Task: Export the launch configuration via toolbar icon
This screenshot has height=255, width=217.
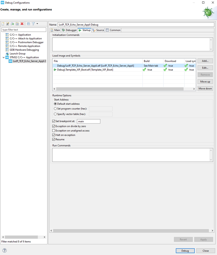Action: (x=12, y=24)
